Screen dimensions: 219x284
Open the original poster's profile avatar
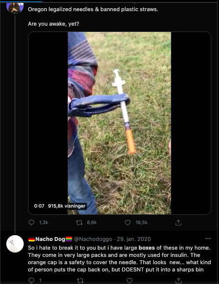pos(15,8)
